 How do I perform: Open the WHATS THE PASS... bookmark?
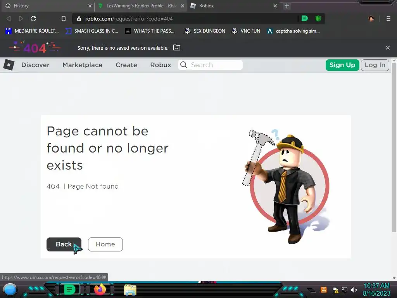[x=150, y=31]
